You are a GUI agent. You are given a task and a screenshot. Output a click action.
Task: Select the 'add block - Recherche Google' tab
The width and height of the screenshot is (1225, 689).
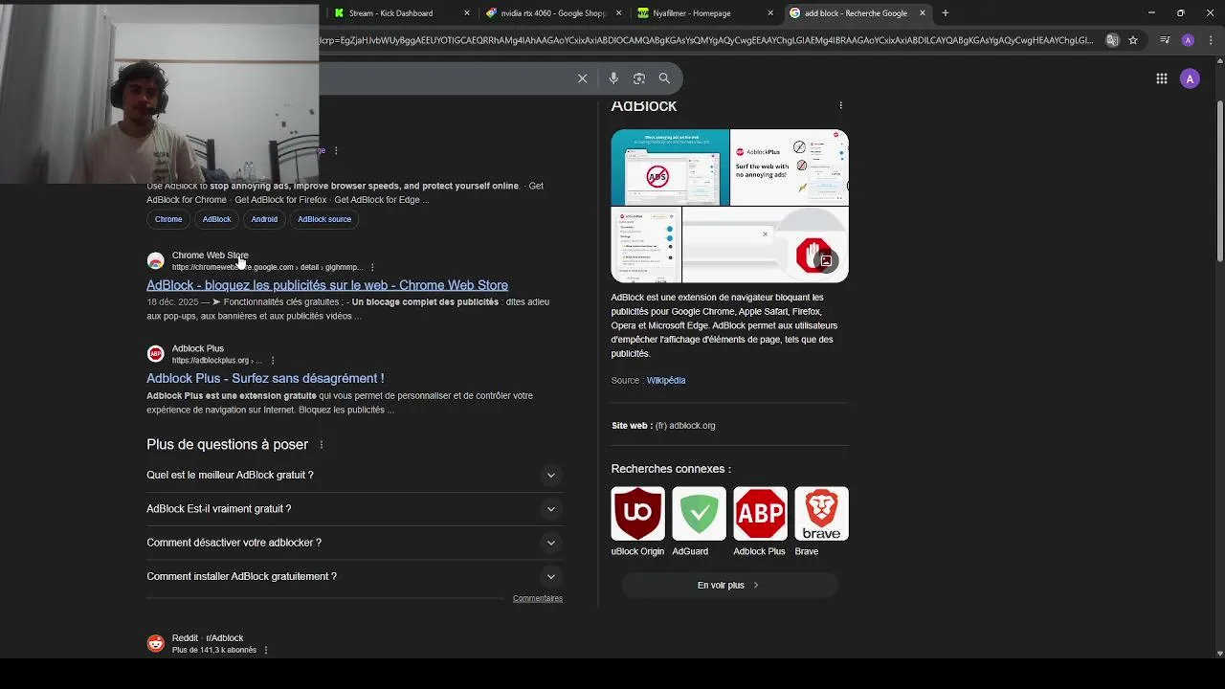pyautogui.click(x=857, y=13)
